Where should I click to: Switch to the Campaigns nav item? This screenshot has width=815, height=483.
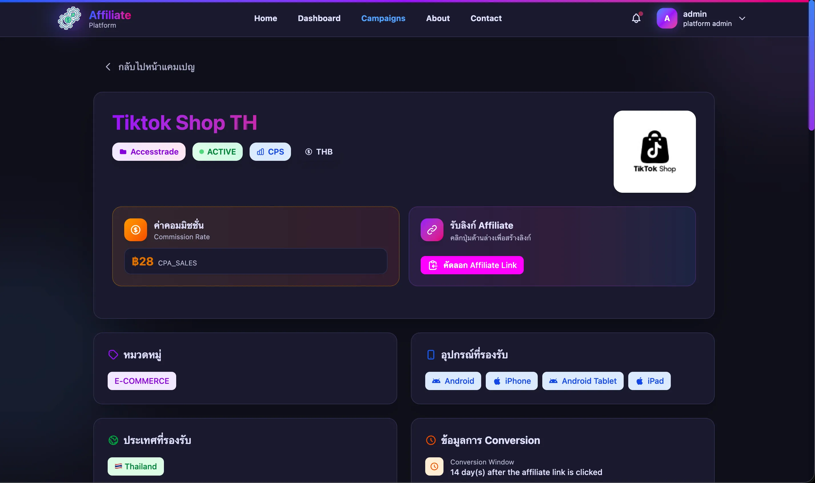pos(383,19)
